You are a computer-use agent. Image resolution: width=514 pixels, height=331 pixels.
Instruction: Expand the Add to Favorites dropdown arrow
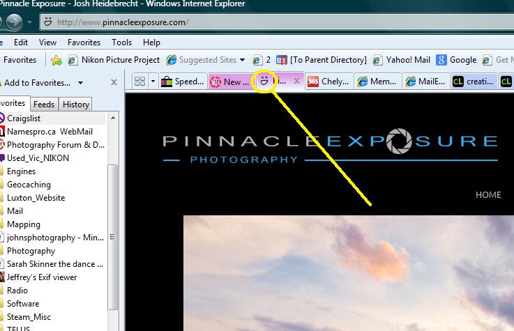pos(80,83)
